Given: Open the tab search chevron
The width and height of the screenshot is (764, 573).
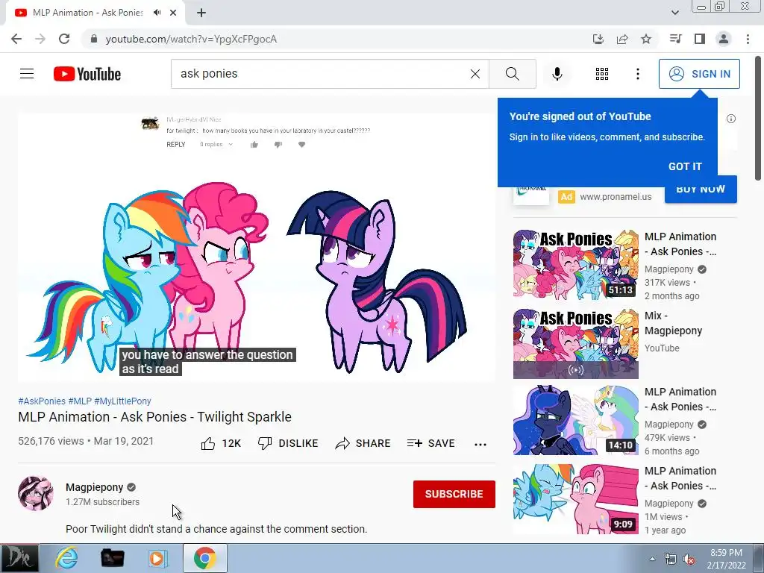Looking at the screenshot, I should coord(674,13).
